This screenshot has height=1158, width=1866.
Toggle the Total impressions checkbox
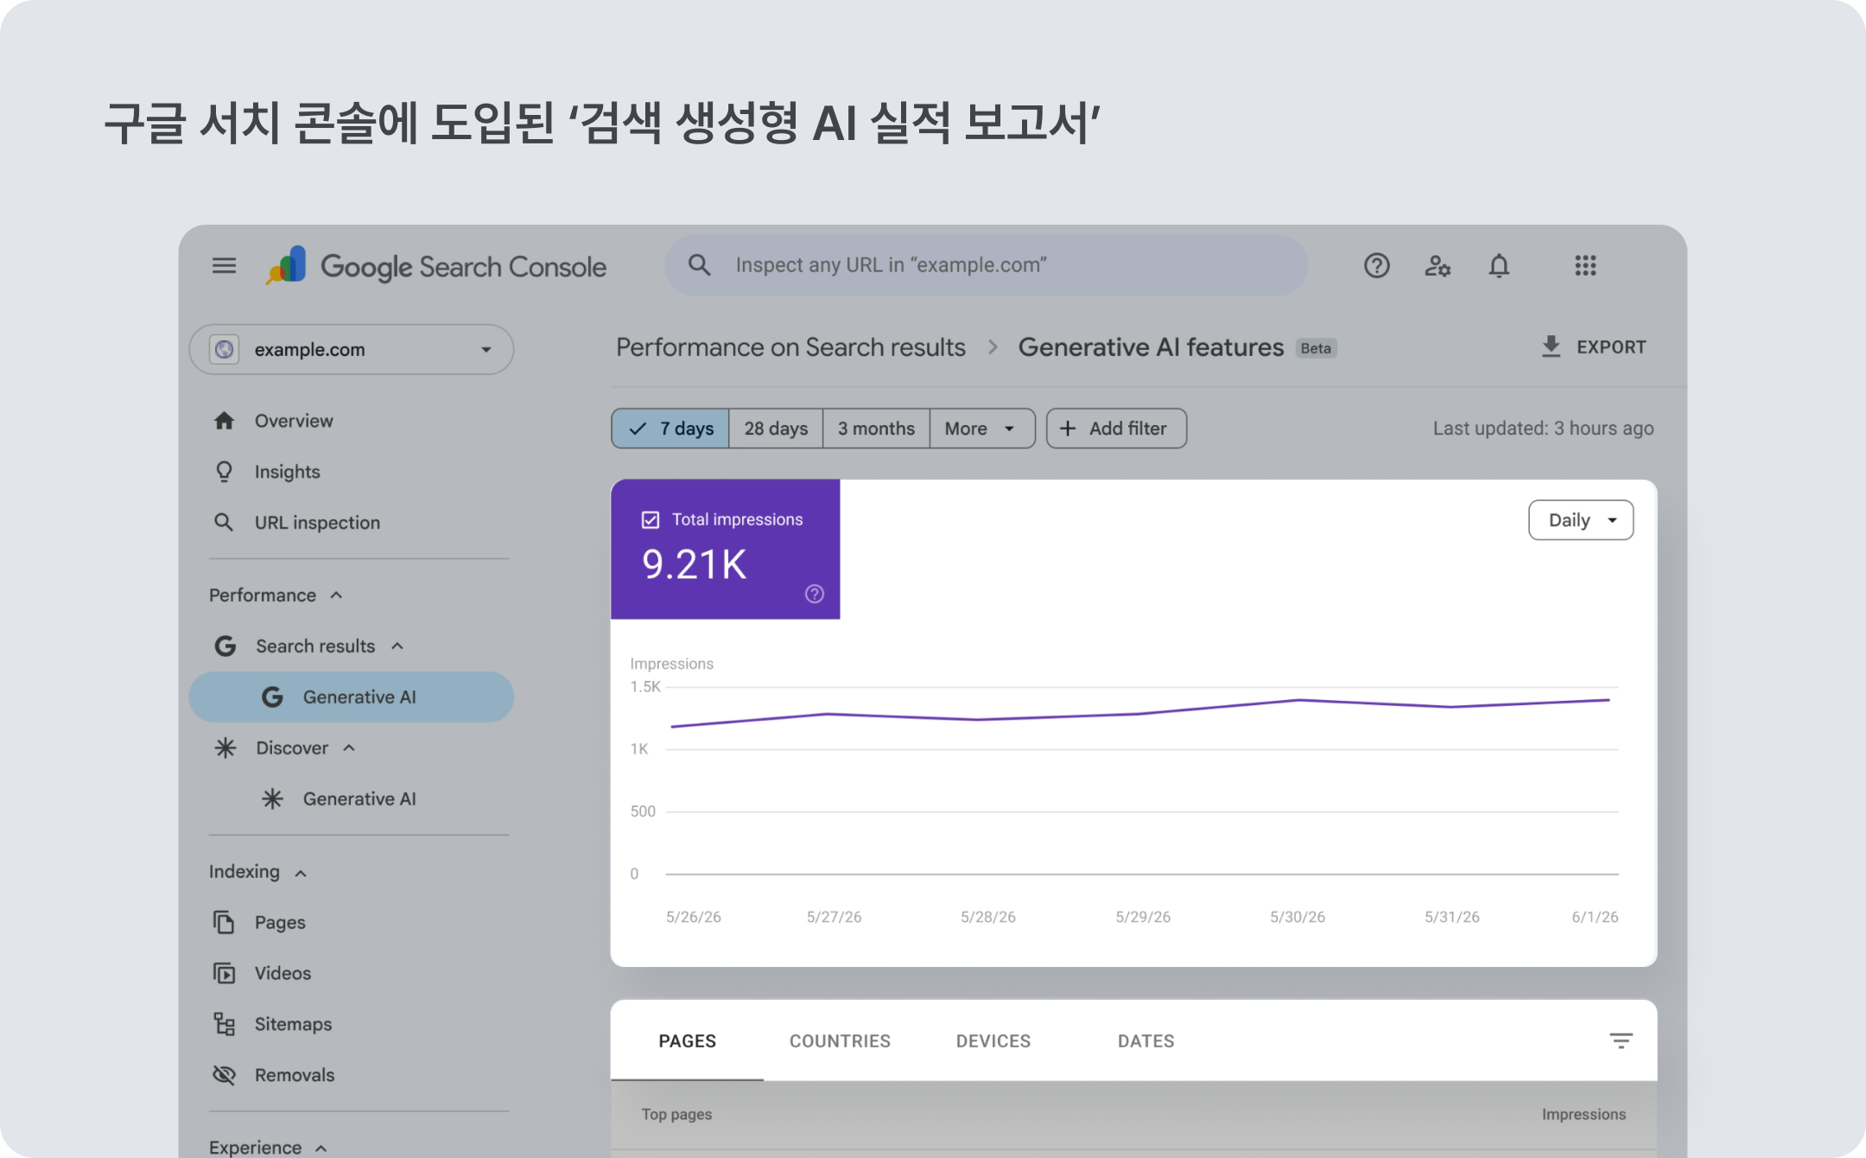651,519
